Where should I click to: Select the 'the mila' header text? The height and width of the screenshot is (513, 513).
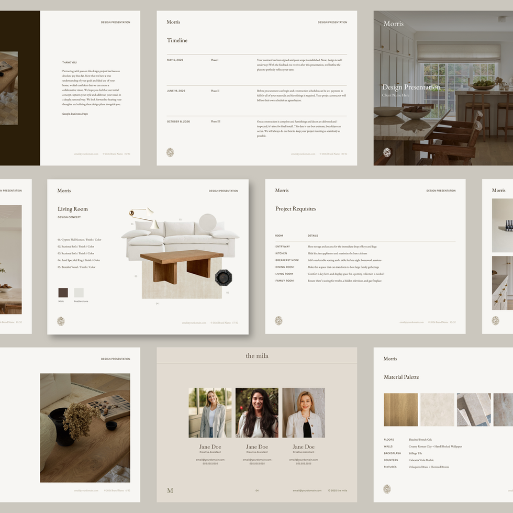tap(257, 355)
